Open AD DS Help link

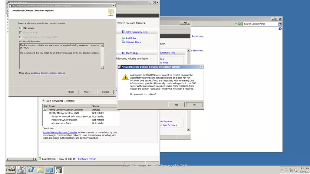pos(131,53)
